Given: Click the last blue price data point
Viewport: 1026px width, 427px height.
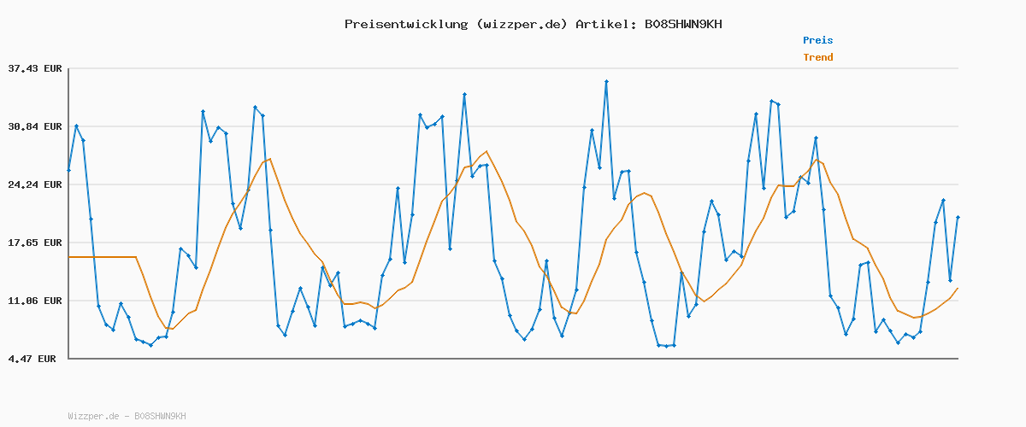Looking at the screenshot, I should pyautogui.click(x=958, y=218).
